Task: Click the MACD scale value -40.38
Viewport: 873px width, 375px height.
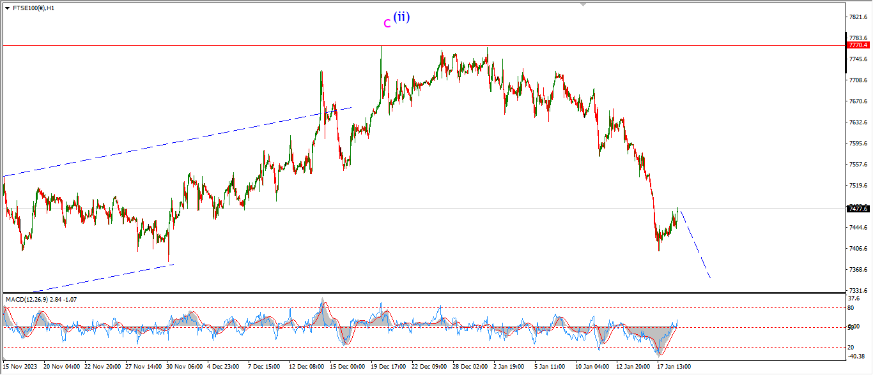Action: (x=857, y=357)
